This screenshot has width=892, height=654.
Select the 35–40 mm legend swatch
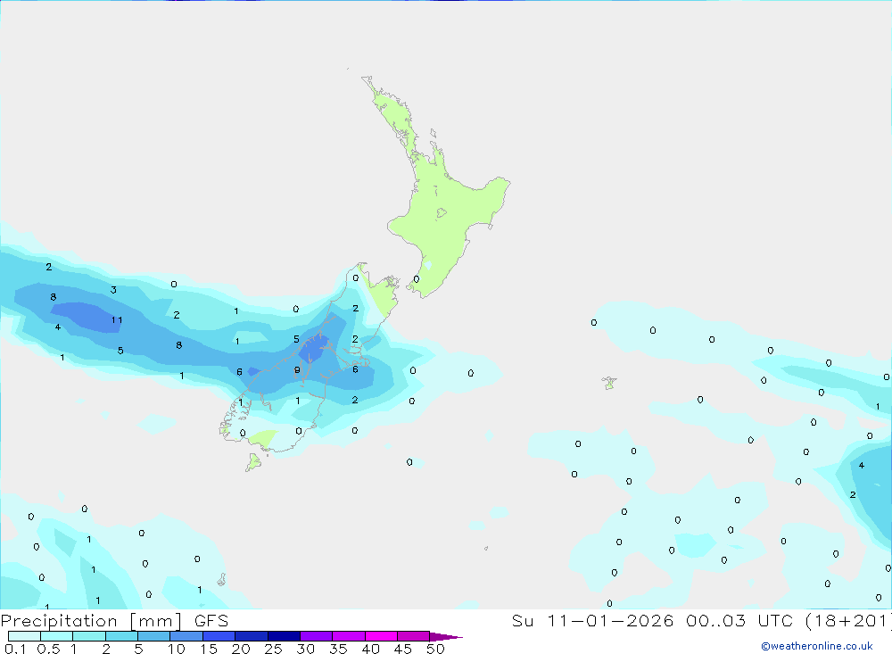click(x=349, y=636)
